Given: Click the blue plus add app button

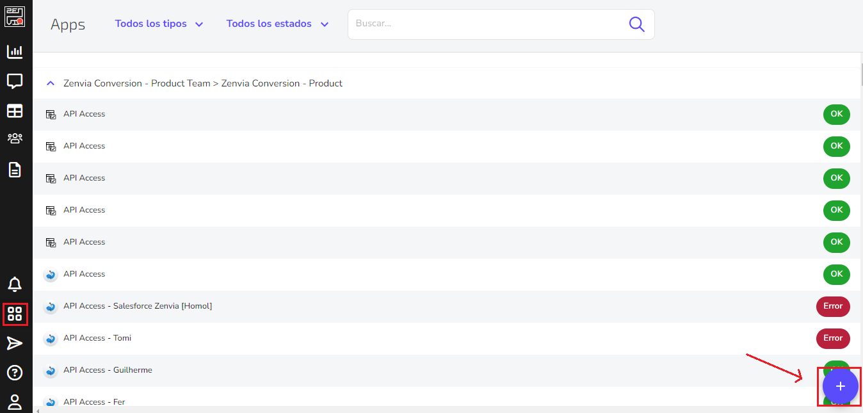Looking at the screenshot, I should tap(841, 386).
